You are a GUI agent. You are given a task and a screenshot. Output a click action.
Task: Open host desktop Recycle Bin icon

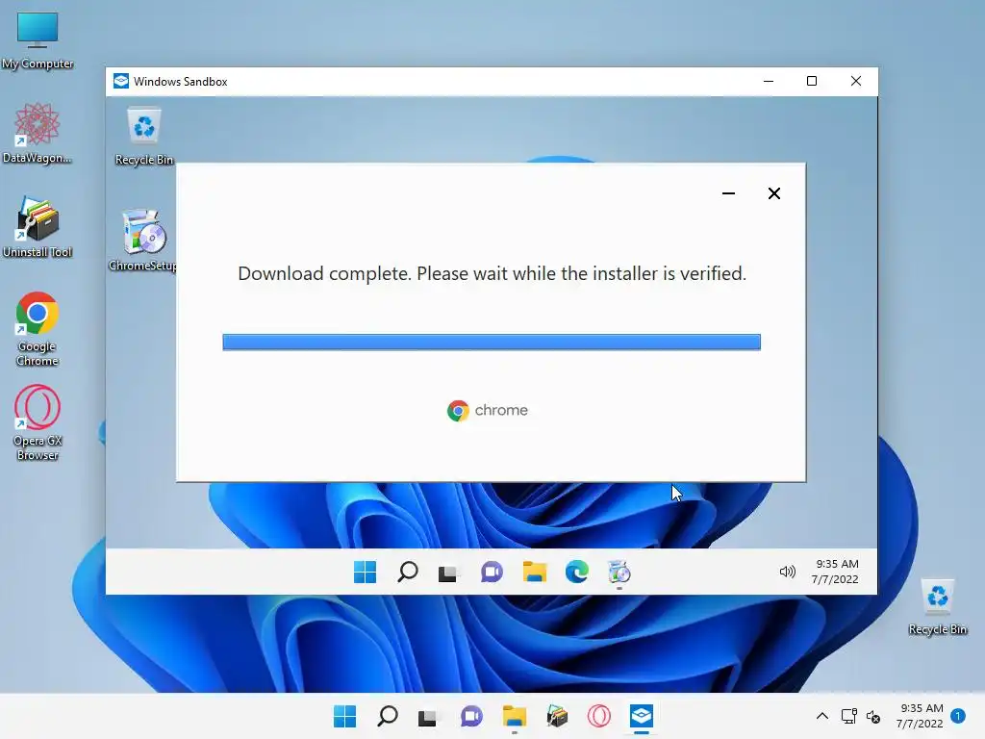pos(937,607)
